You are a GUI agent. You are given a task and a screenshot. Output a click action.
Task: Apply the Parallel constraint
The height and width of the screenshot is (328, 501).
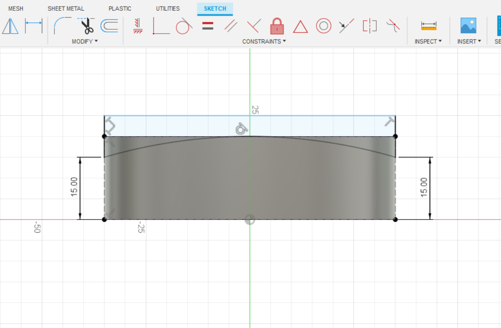[231, 26]
